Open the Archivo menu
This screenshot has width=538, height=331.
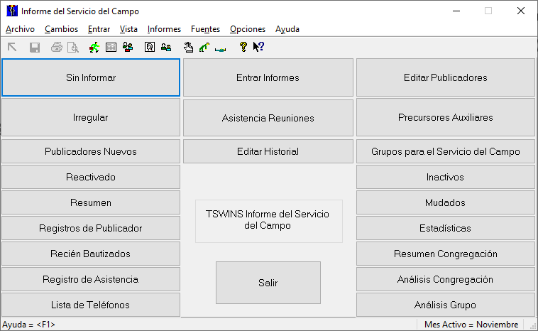20,29
